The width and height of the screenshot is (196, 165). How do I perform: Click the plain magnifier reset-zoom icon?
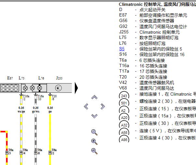point(94,132)
